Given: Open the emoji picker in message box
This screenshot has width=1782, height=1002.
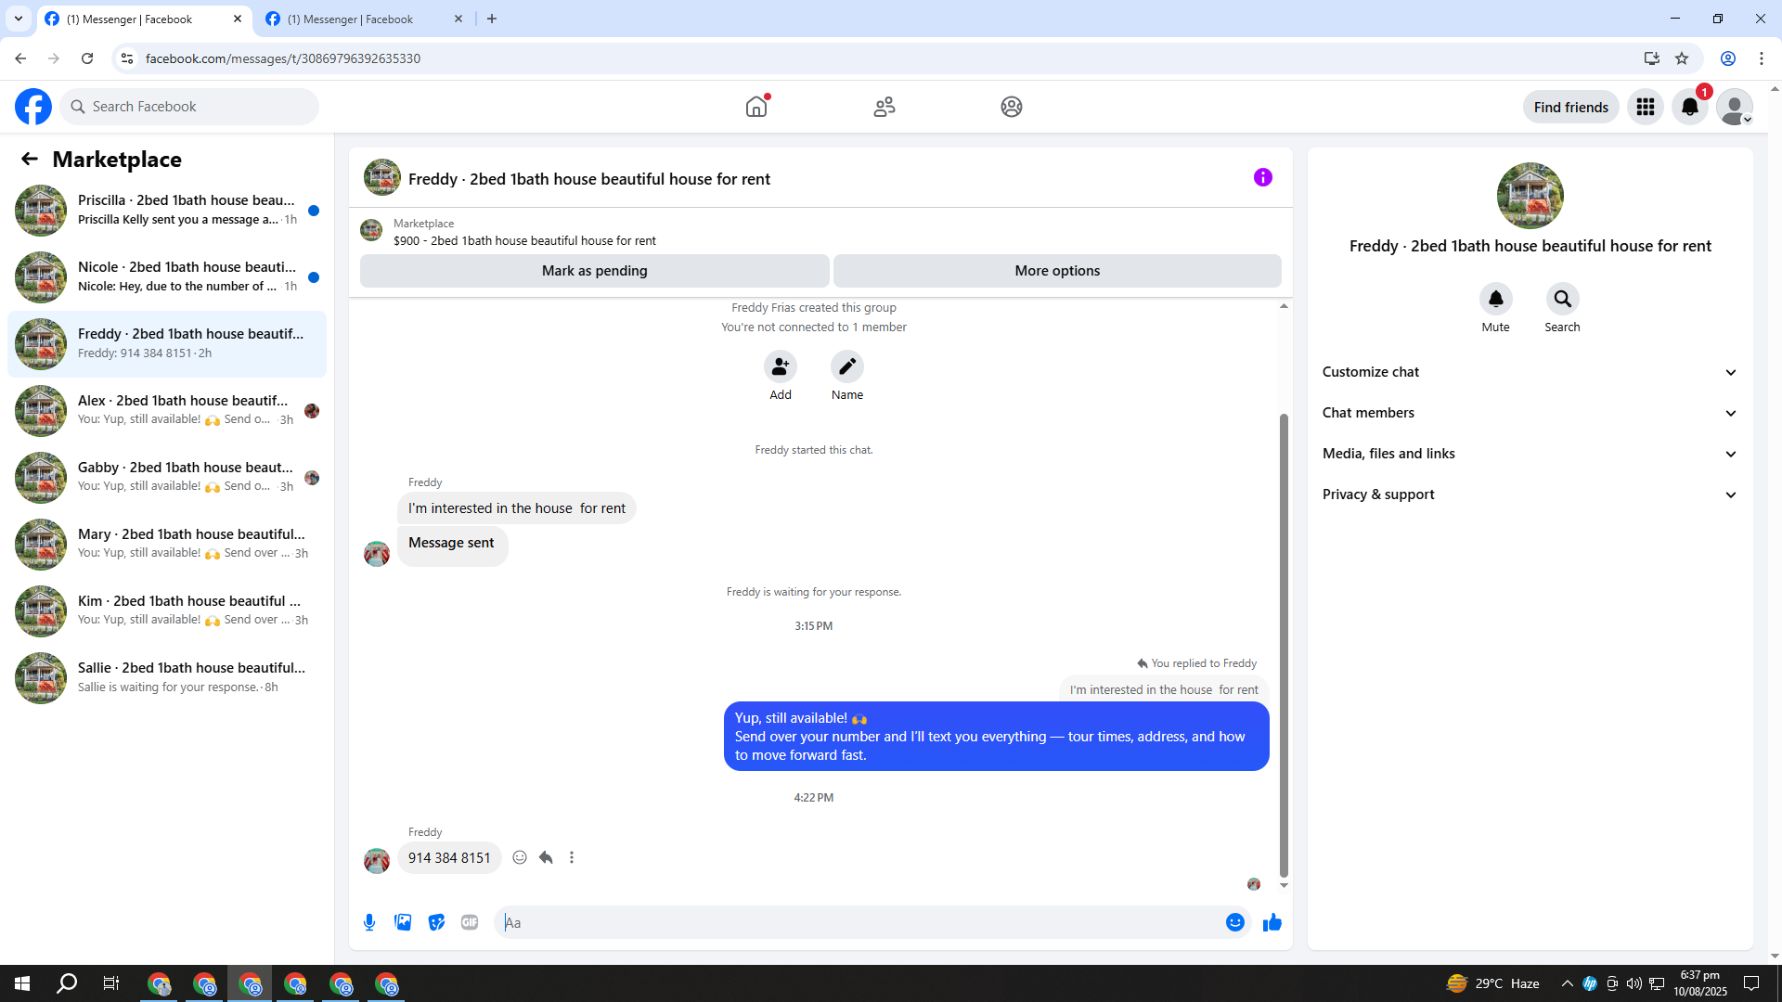Looking at the screenshot, I should pos(1234,922).
